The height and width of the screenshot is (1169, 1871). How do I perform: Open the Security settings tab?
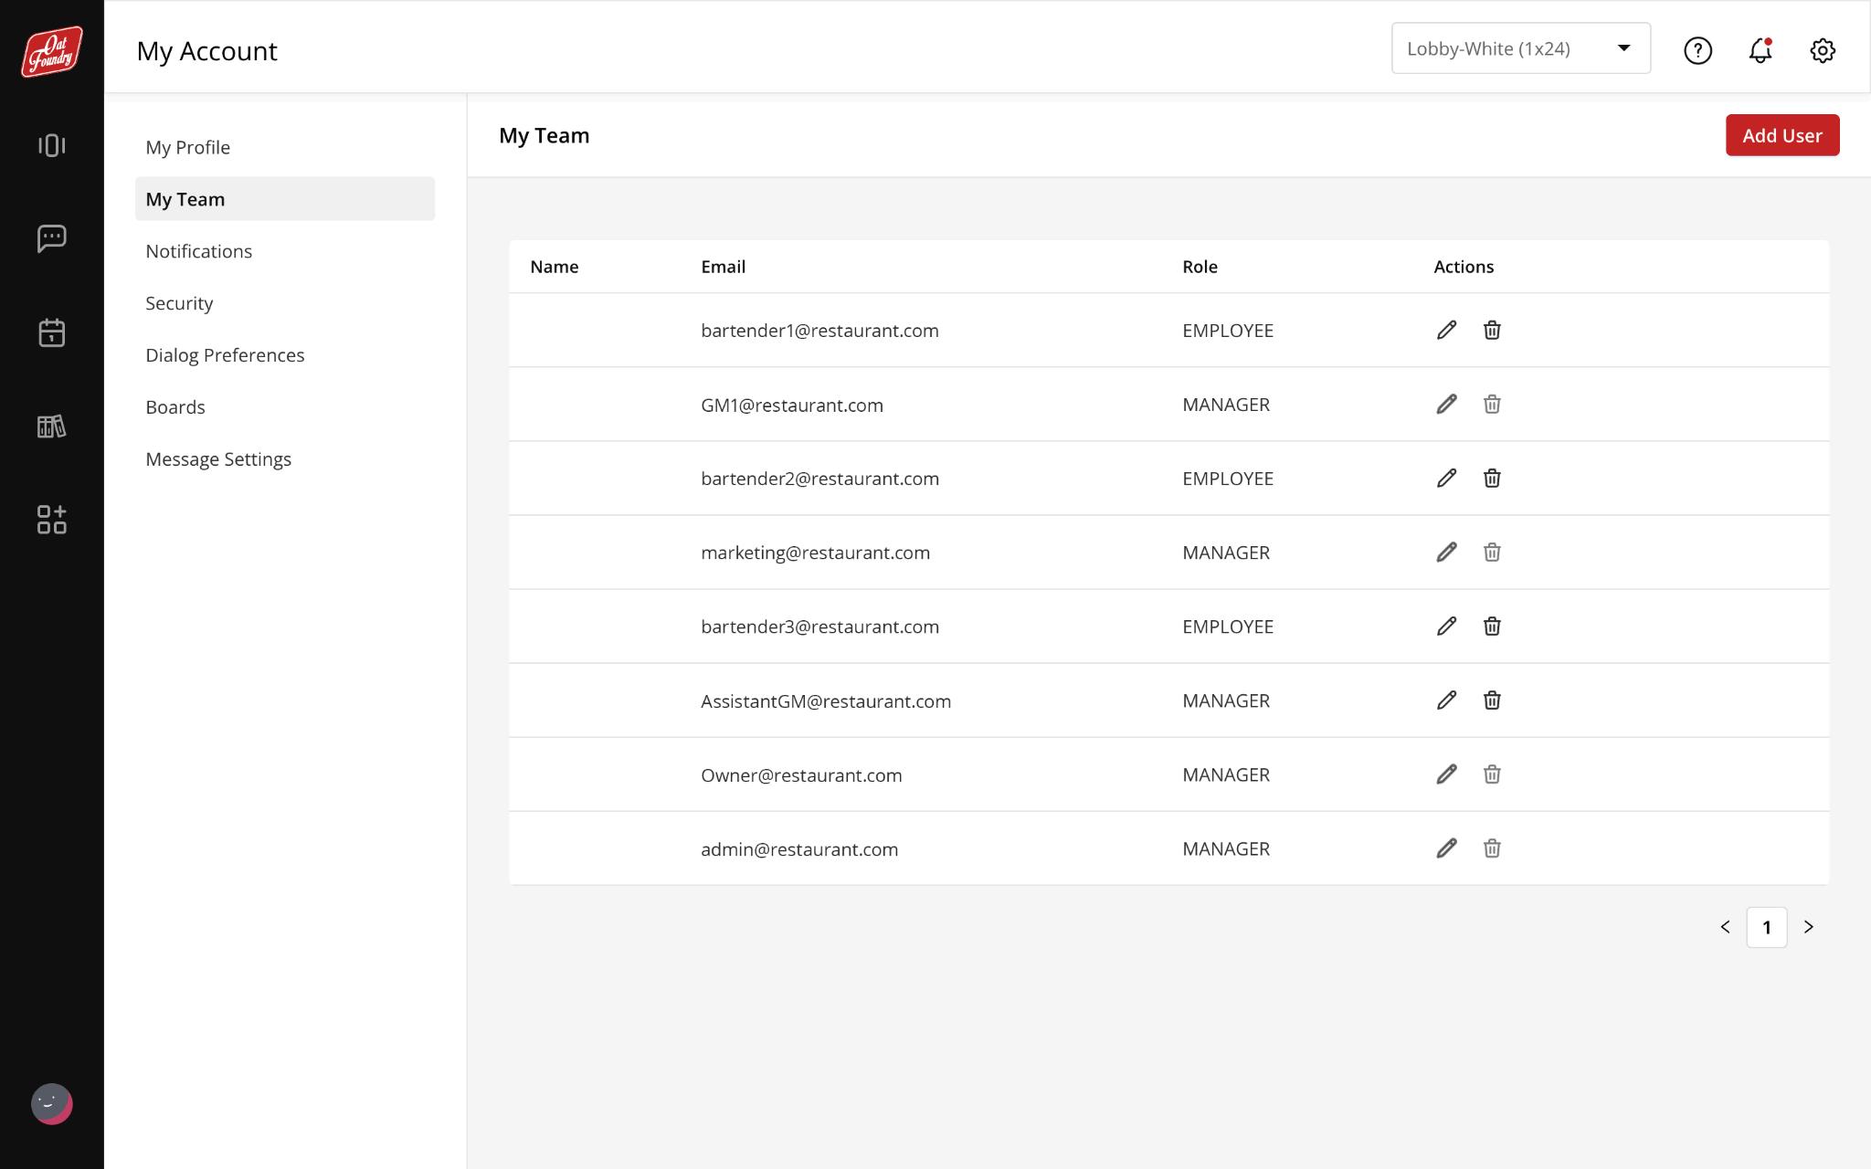tap(179, 303)
